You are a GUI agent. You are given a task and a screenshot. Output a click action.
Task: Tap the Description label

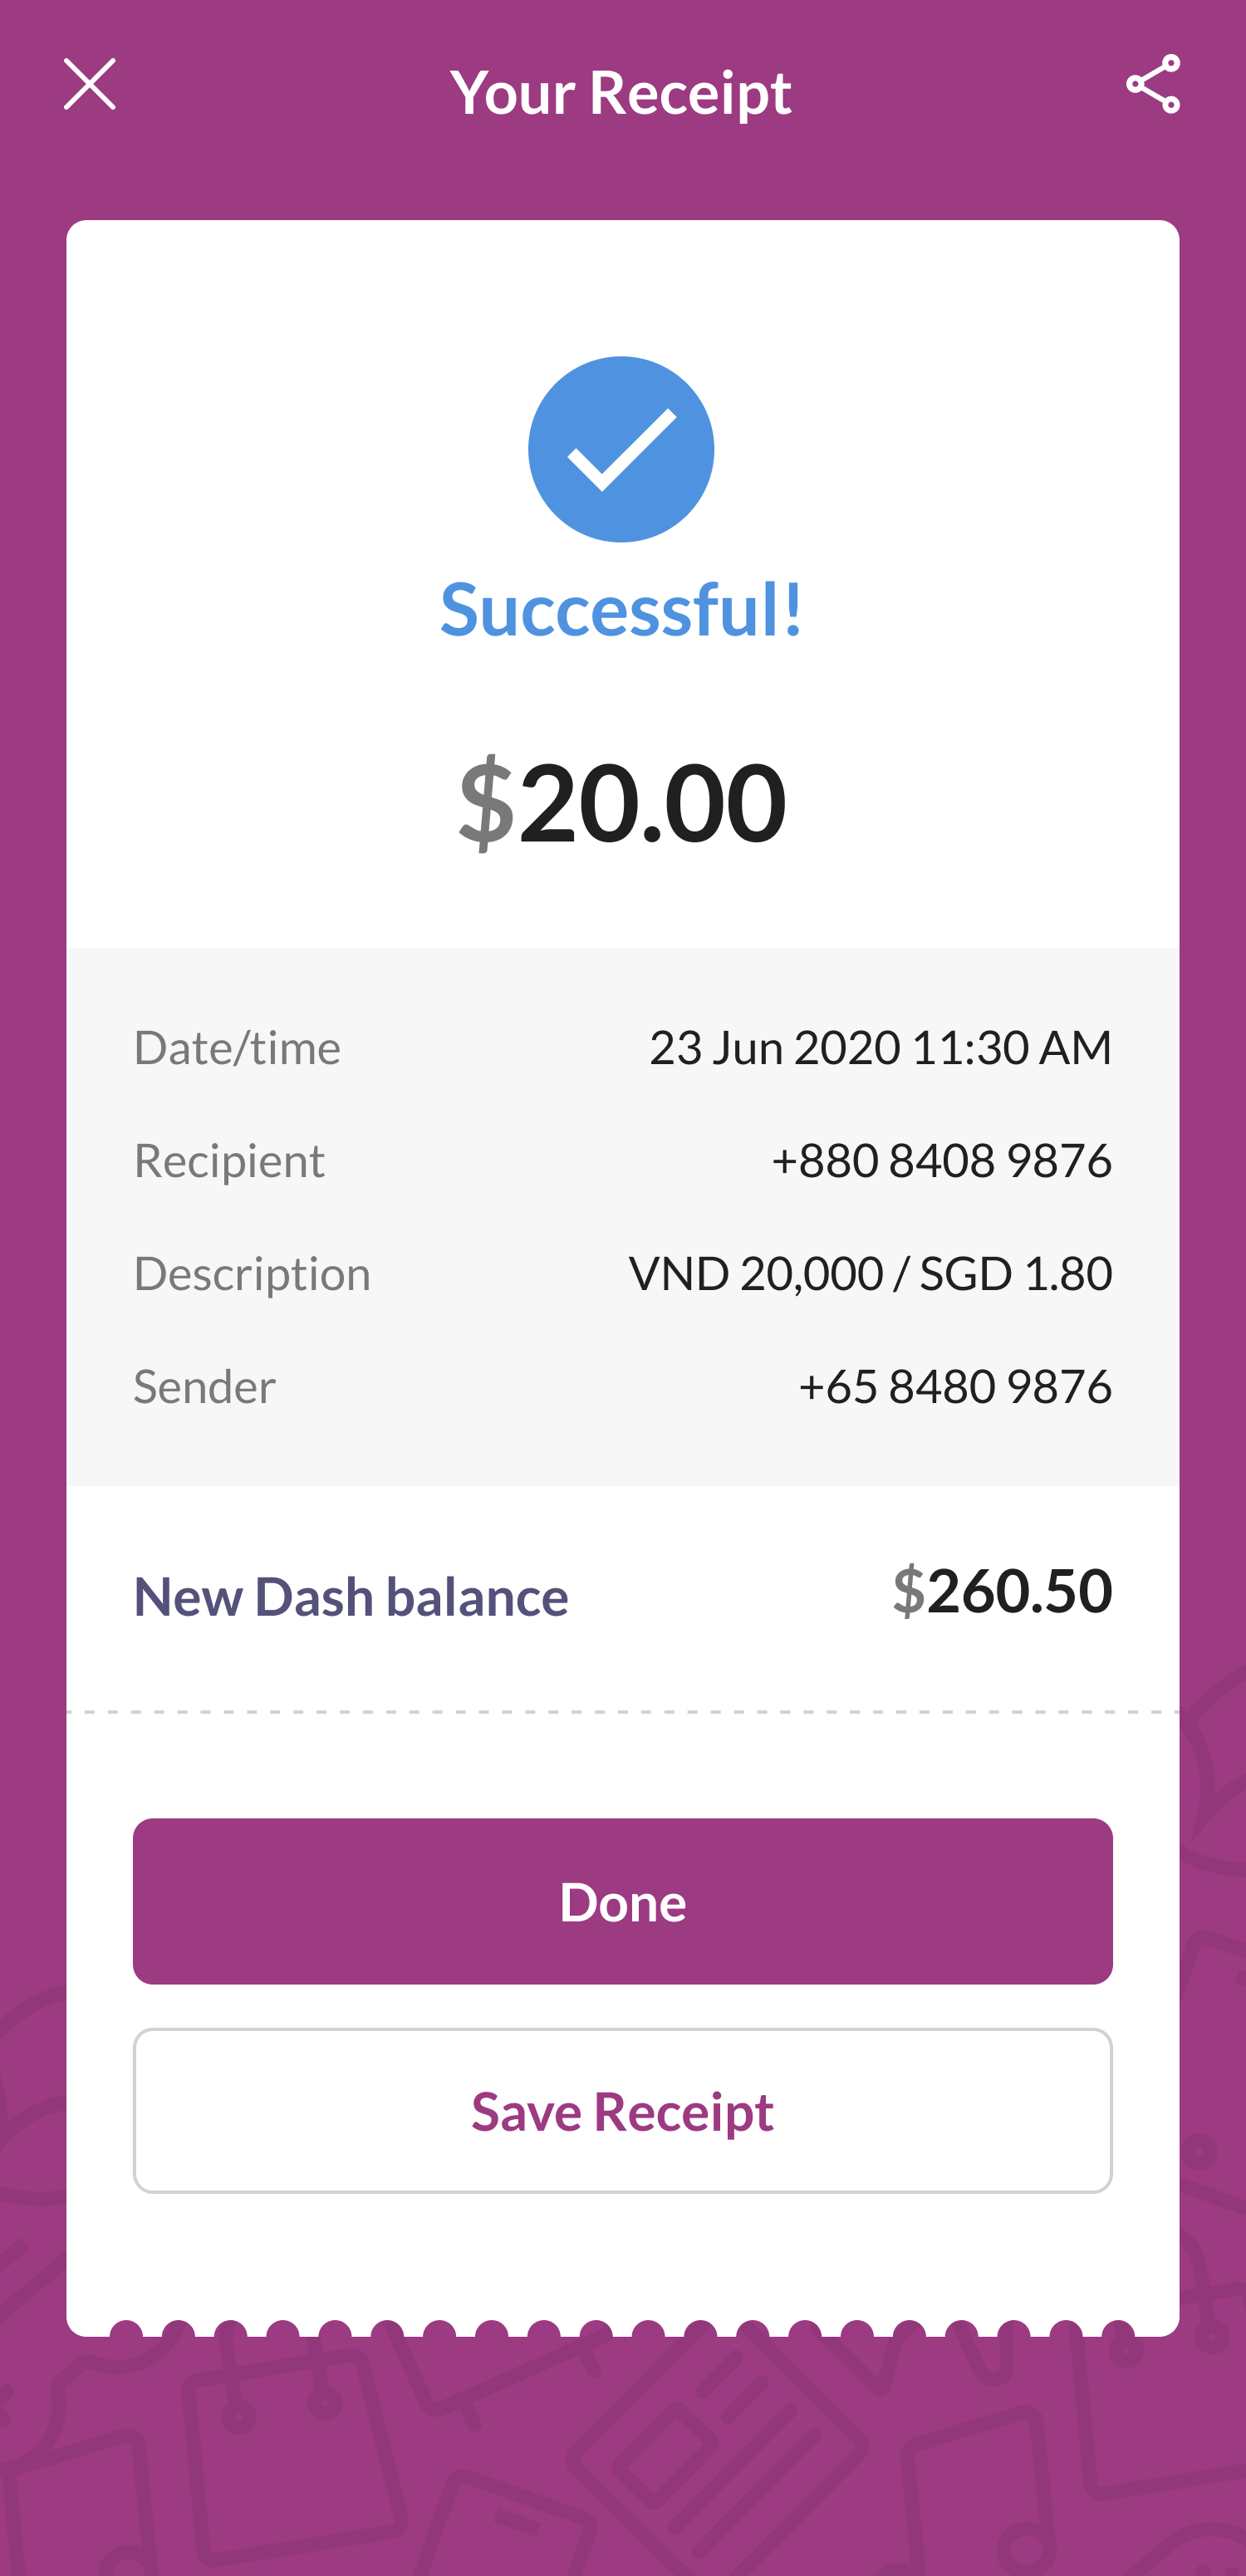tap(252, 1274)
